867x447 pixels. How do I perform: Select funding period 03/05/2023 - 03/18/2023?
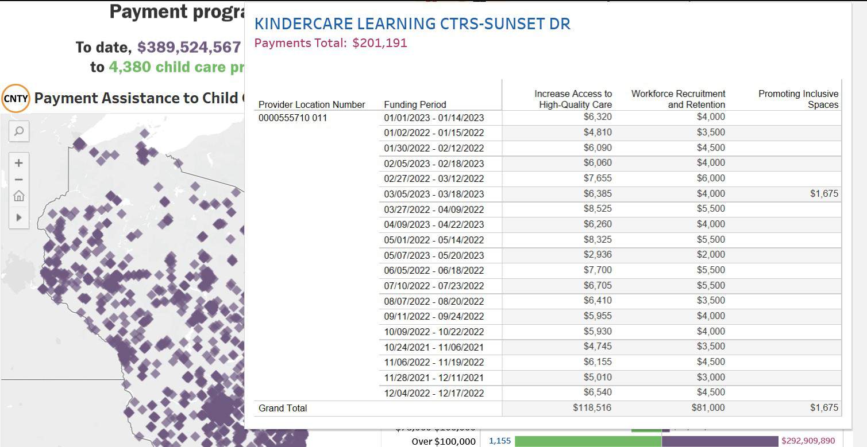pos(434,194)
